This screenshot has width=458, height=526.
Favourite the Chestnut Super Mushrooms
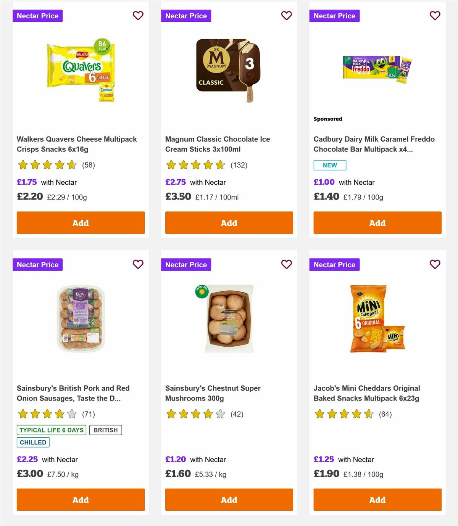[286, 264]
